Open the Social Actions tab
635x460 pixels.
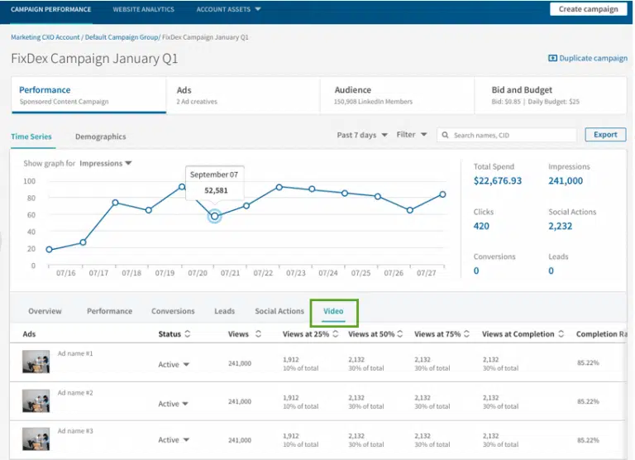coord(279,311)
